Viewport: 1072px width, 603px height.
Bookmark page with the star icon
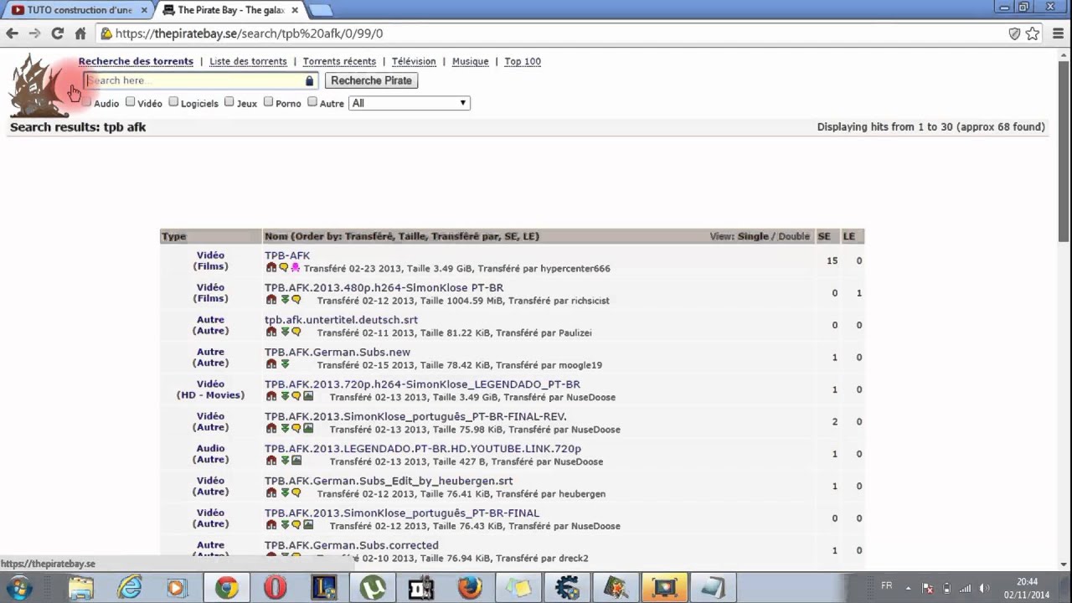tap(1033, 33)
